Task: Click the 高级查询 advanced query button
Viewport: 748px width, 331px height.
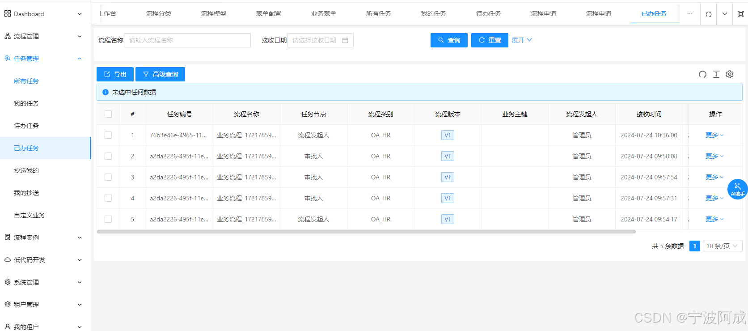Action: point(160,74)
